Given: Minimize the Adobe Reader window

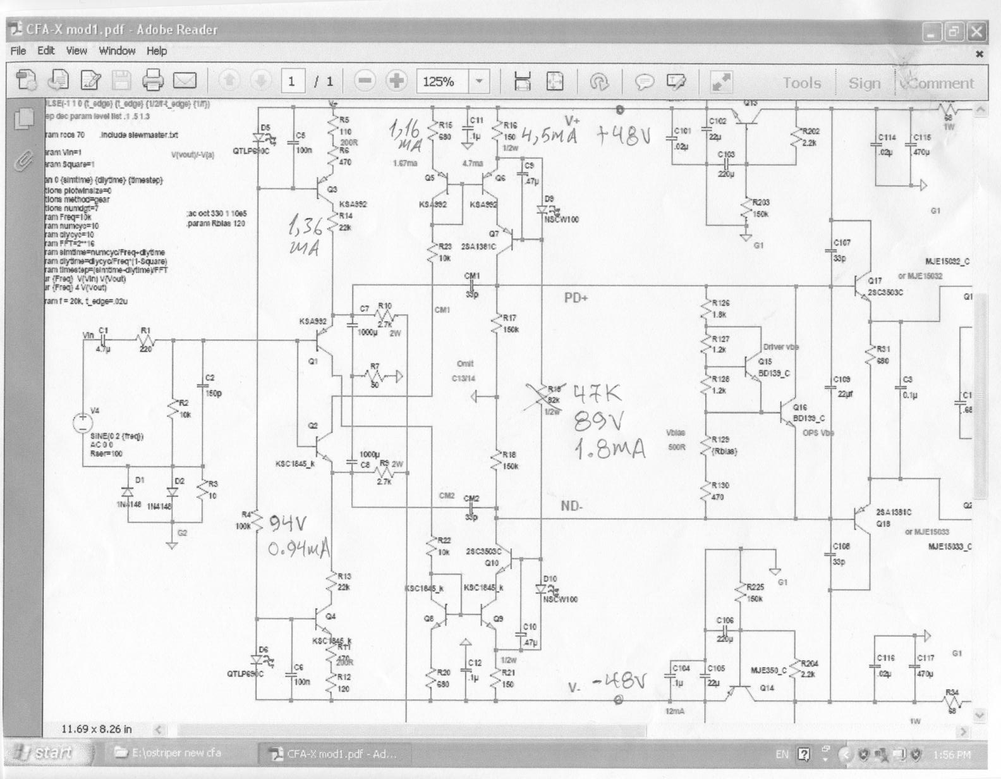Looking at the screenshot, I should 932,32.
